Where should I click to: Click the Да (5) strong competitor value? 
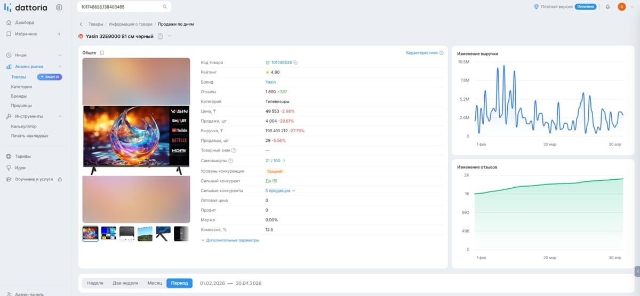pos(271,181)
